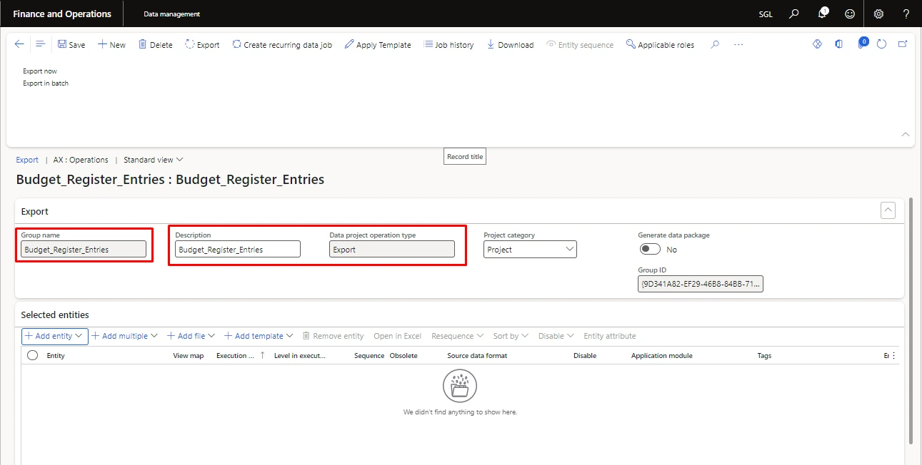922x465 pixels.
Task: Click the Download toolbar button
Action: click(x=510, y=44)
